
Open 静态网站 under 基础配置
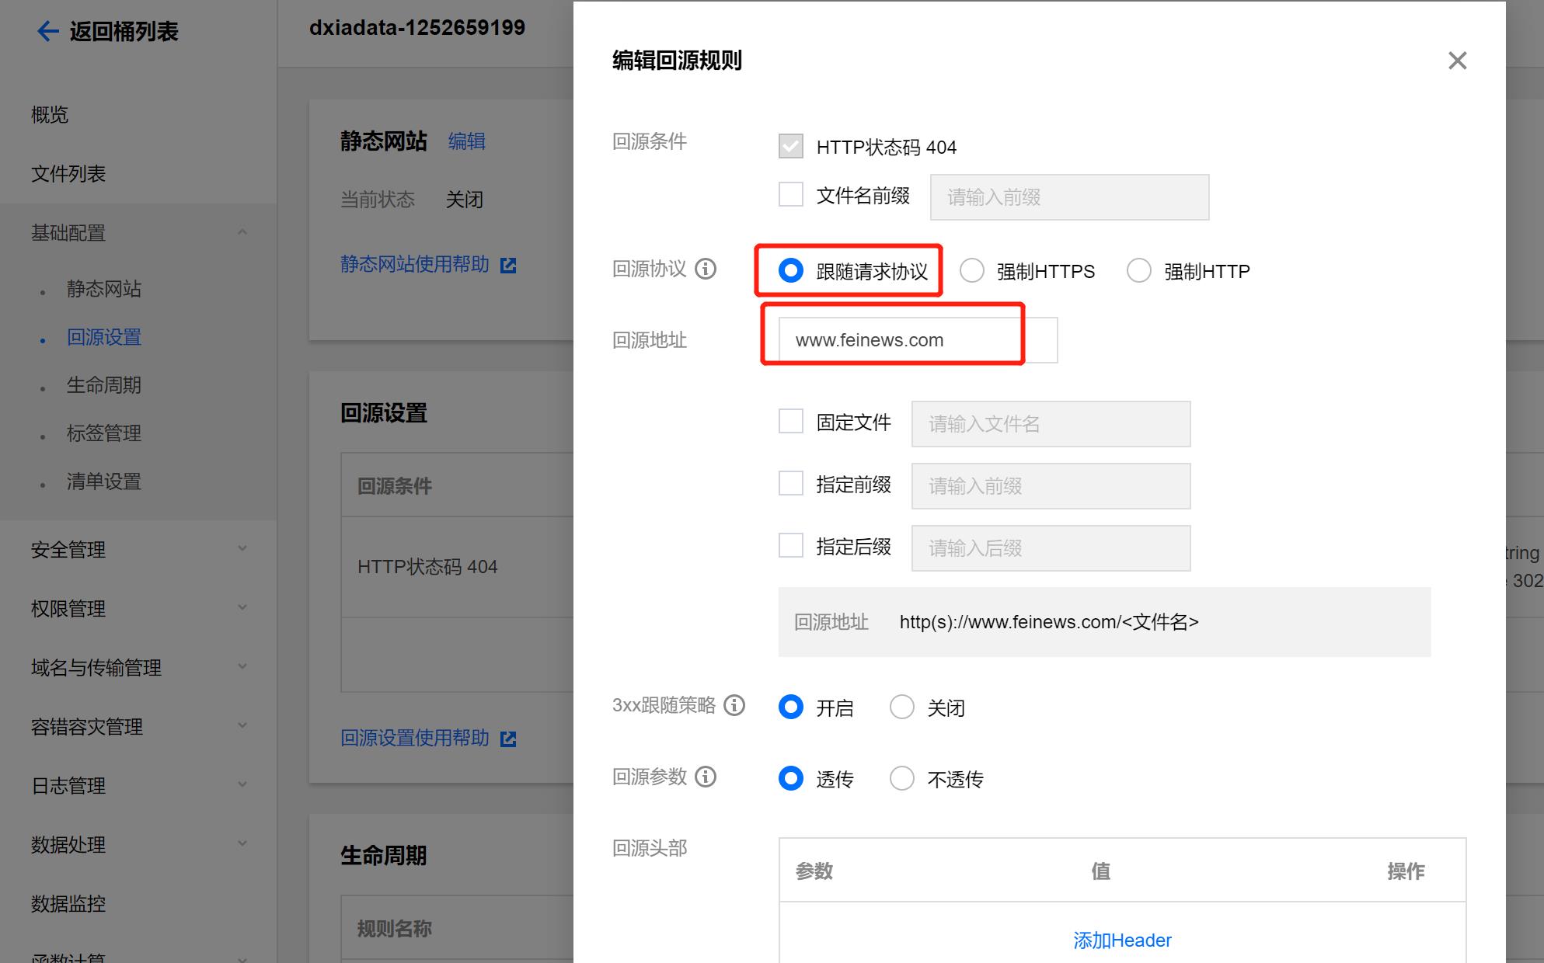(x=104, y=289)
